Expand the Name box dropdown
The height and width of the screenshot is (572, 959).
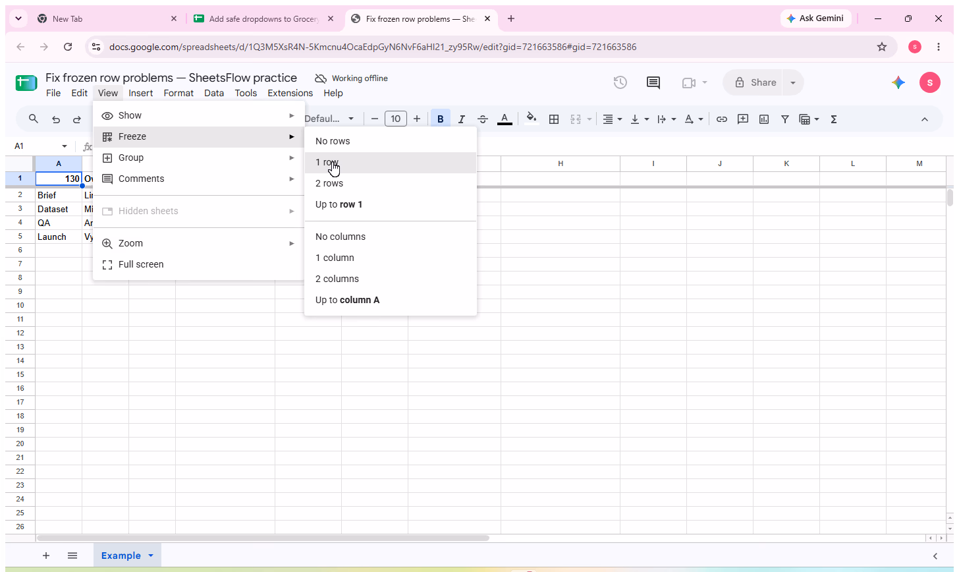pyautogui.click(x=65, y=146)
